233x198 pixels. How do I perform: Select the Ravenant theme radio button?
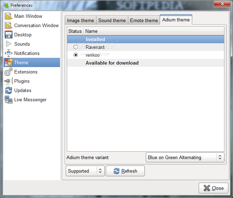76,47
